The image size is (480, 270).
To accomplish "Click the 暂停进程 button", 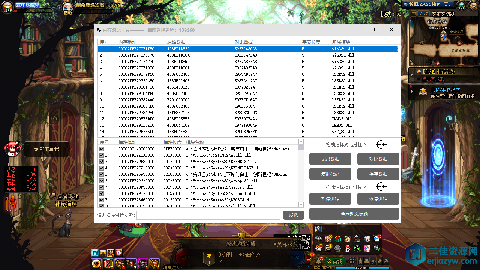I will click(x=330, y=199).
